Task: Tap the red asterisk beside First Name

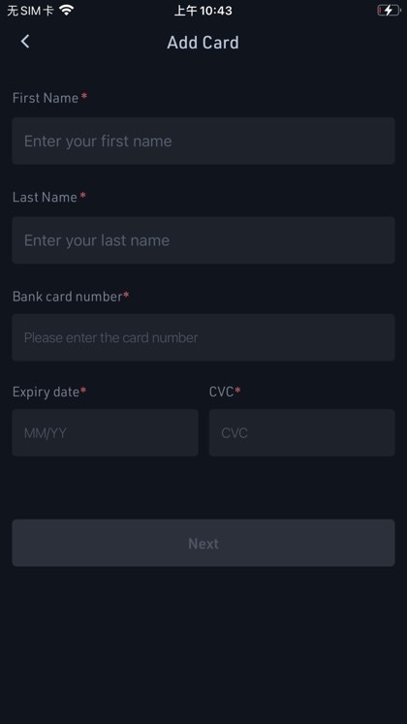Action: (x=84, y=96)
